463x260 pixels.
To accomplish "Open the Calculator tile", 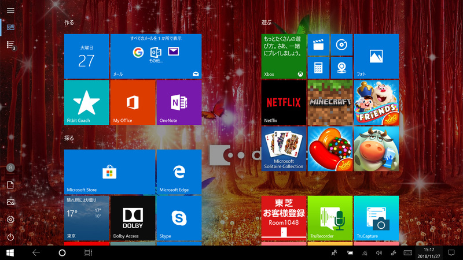I will point(319,68).
